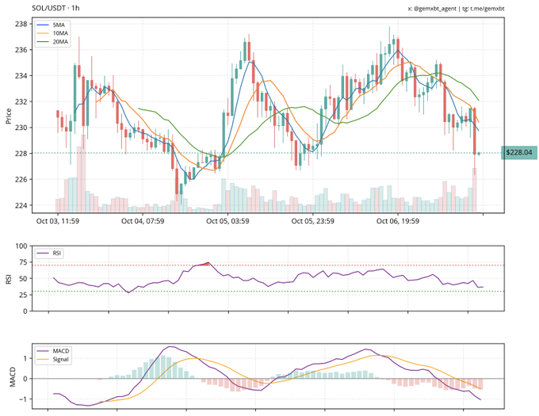Image resolution: width=539 pixels, height=416 pixels.
Task: Click the tall final red volume bar
Action: pyautogui.click(x=476, y=190)
